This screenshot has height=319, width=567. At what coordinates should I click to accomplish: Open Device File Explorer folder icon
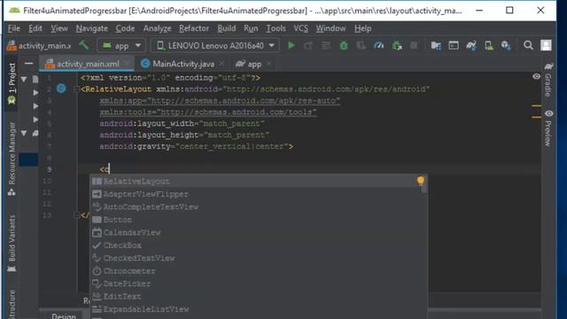436,45
